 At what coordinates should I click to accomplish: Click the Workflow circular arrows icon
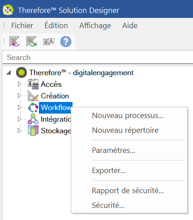[x=33, y=107]
